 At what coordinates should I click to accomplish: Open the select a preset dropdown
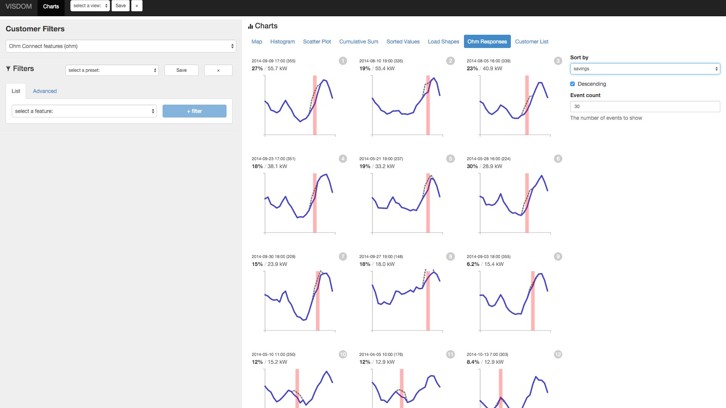(112, 70)
